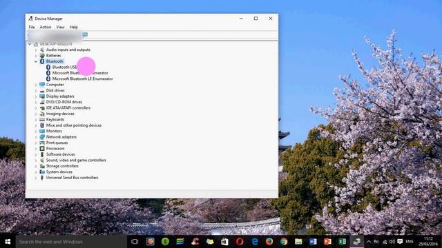Viewport: 442px width, 248px height.
Task: Open Microsoft Edge from the taskbar
Action: click(x=255, y=242)
